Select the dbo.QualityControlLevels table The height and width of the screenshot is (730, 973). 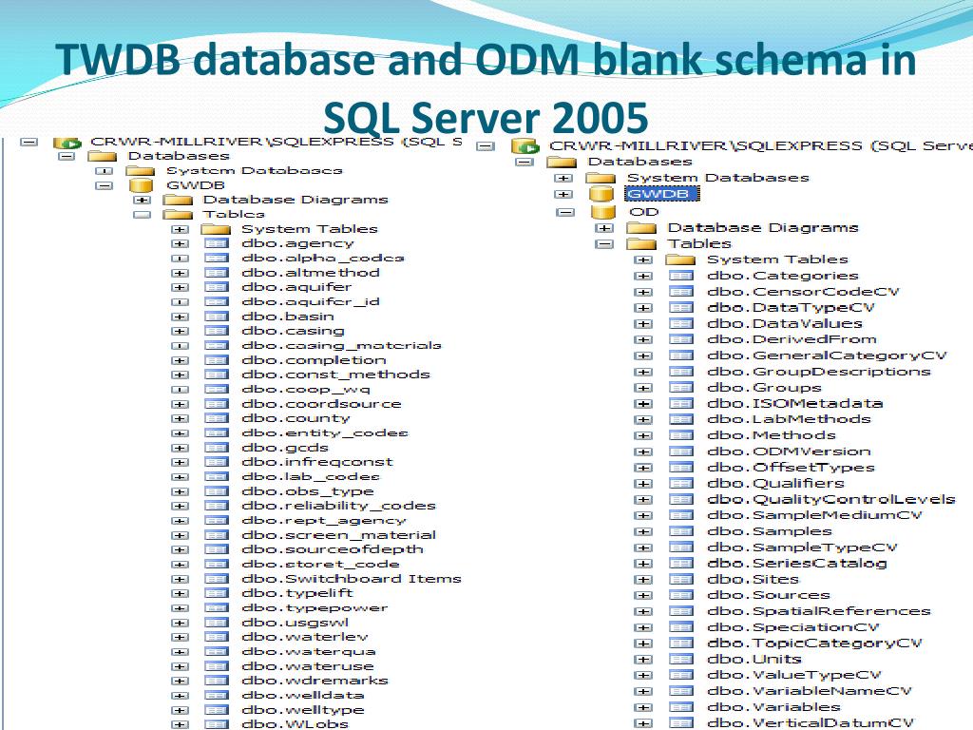tap(831, 500)
